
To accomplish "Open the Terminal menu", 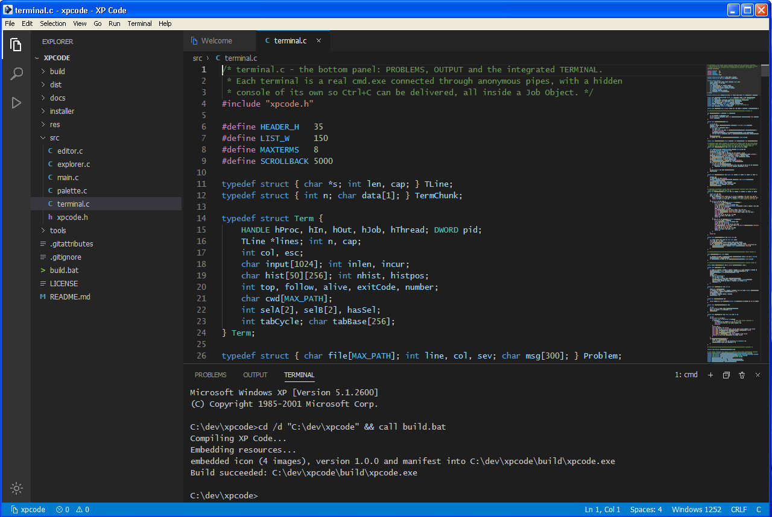I will coord(139,23).
